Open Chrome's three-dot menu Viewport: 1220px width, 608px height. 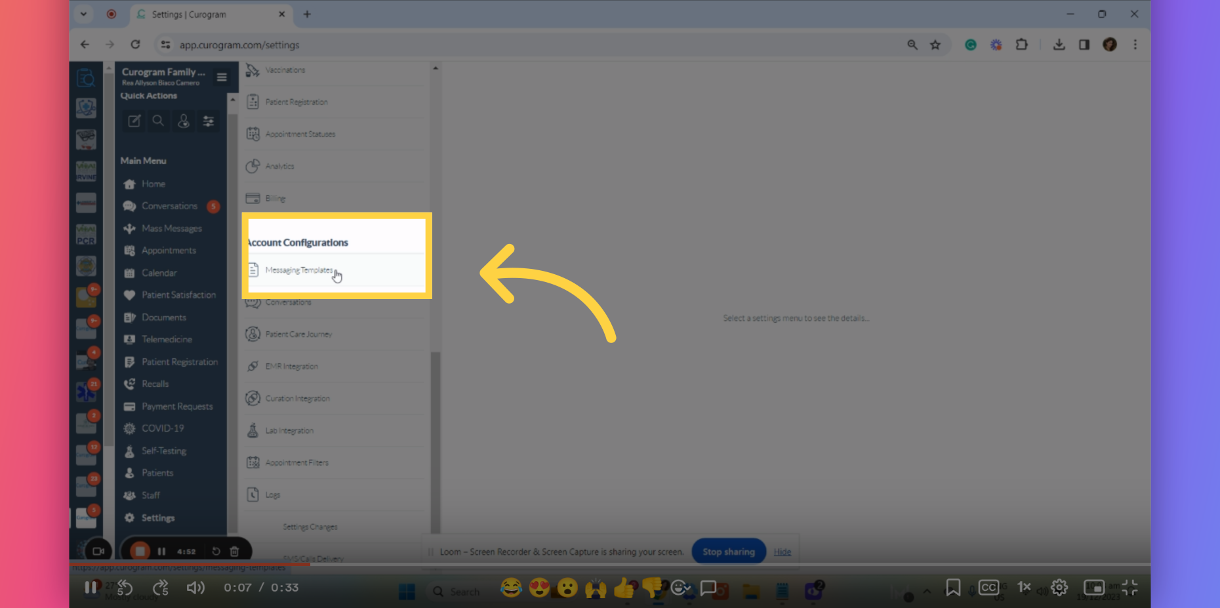pyautogui.click(x=1135, y=45)
